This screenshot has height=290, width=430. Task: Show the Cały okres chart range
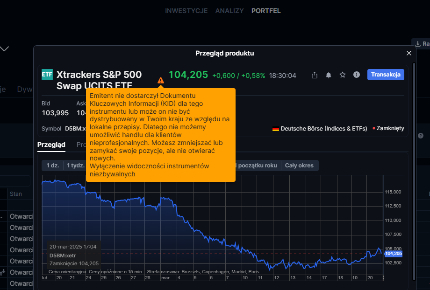click(299, 166)
